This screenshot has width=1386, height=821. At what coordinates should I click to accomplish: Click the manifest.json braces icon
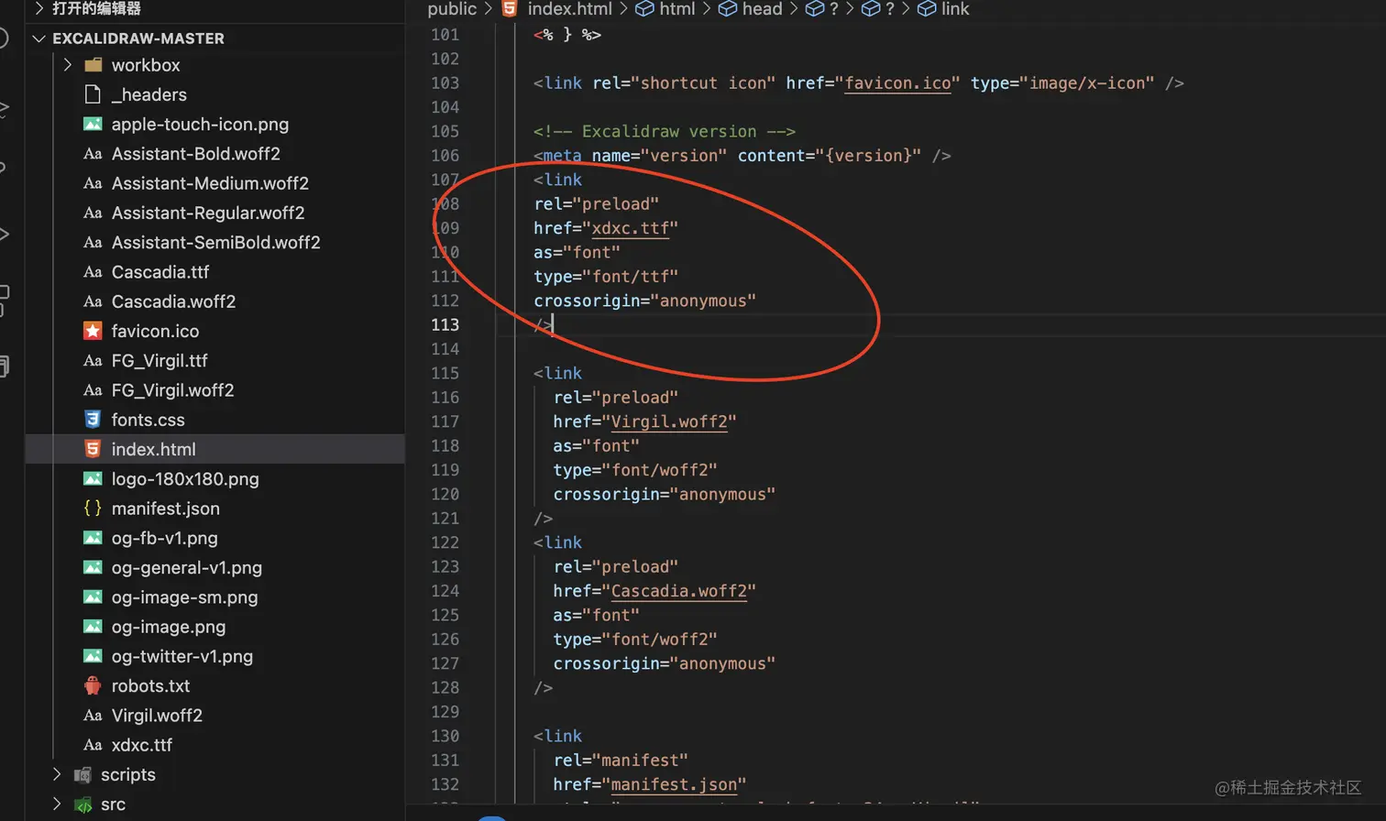[x=93, y=508]
